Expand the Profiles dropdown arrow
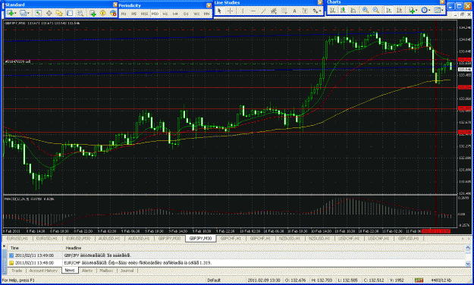This screenshot has width=474, height=285. (28, 13)
